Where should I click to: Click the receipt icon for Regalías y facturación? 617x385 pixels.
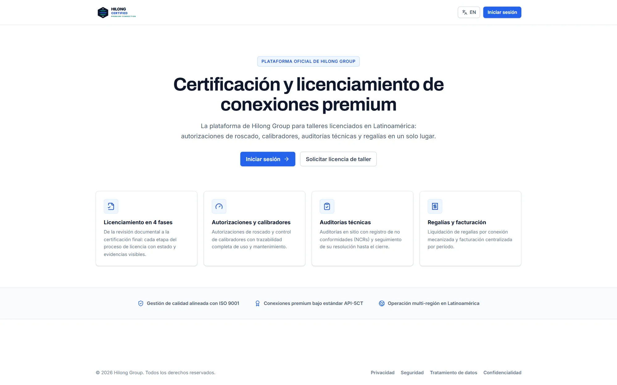coord(435,206)
